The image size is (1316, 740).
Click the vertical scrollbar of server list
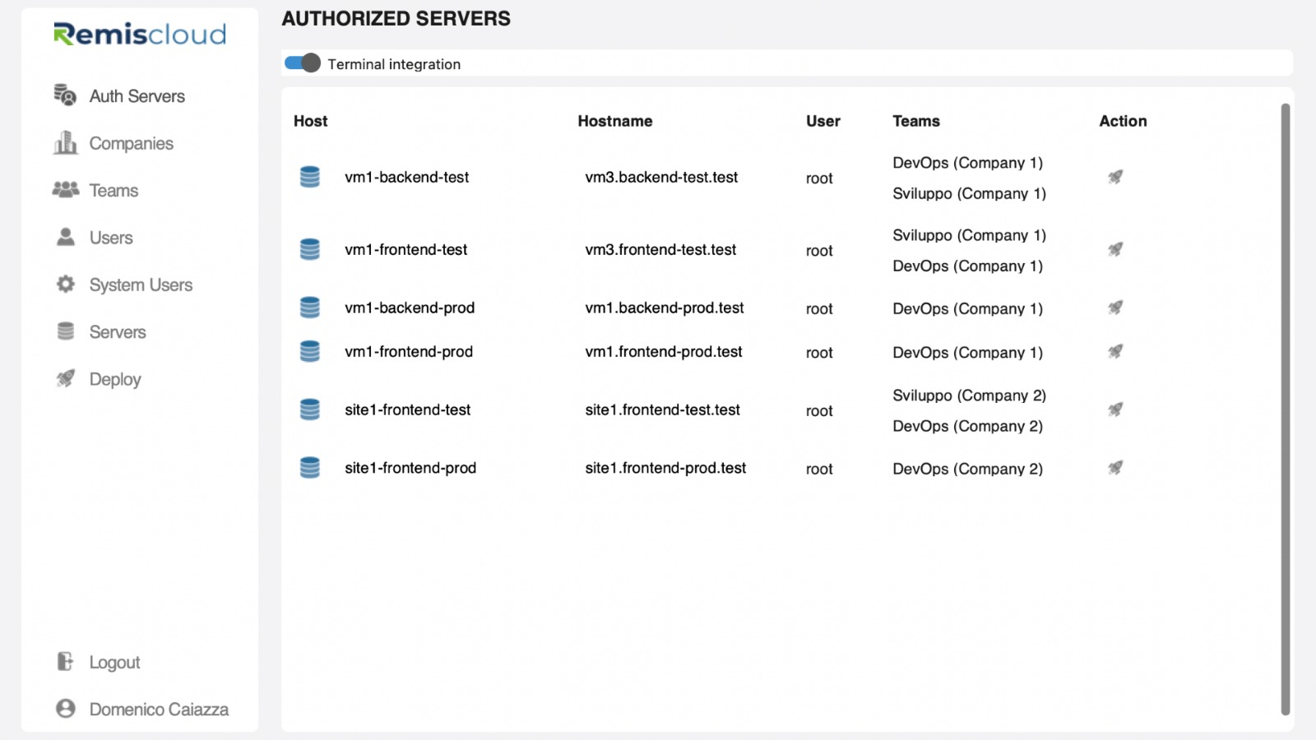pos(1285,409)
